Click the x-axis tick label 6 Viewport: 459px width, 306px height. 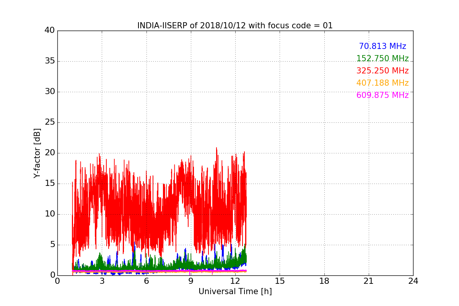[146, 281]
